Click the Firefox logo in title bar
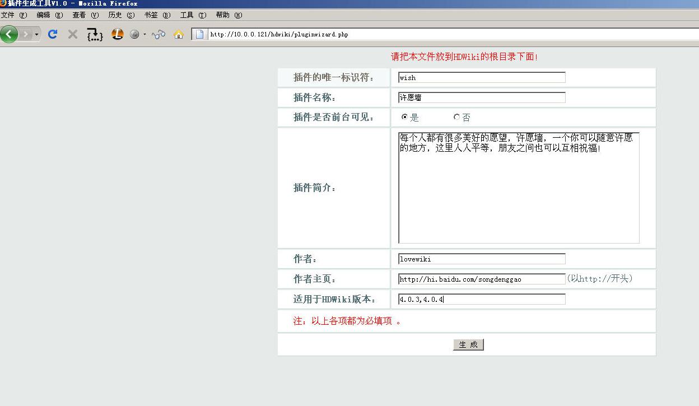 3,3
